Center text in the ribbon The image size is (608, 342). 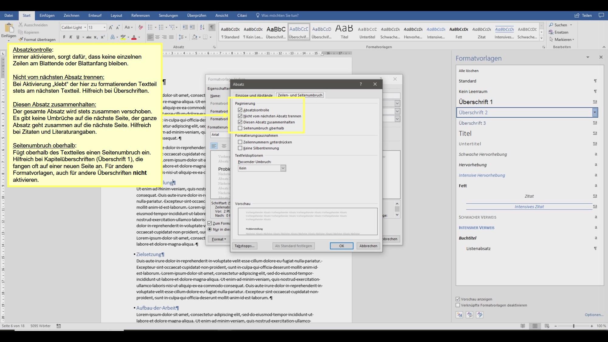point(157,37)
